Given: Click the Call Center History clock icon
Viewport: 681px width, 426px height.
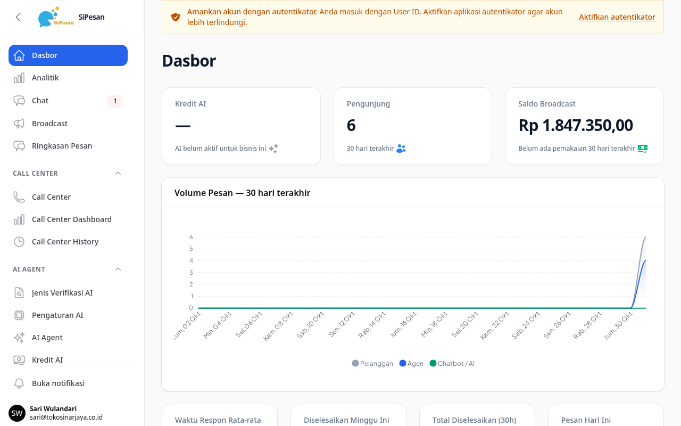Looking at the screenshot, I should click(x=19, y=242).
